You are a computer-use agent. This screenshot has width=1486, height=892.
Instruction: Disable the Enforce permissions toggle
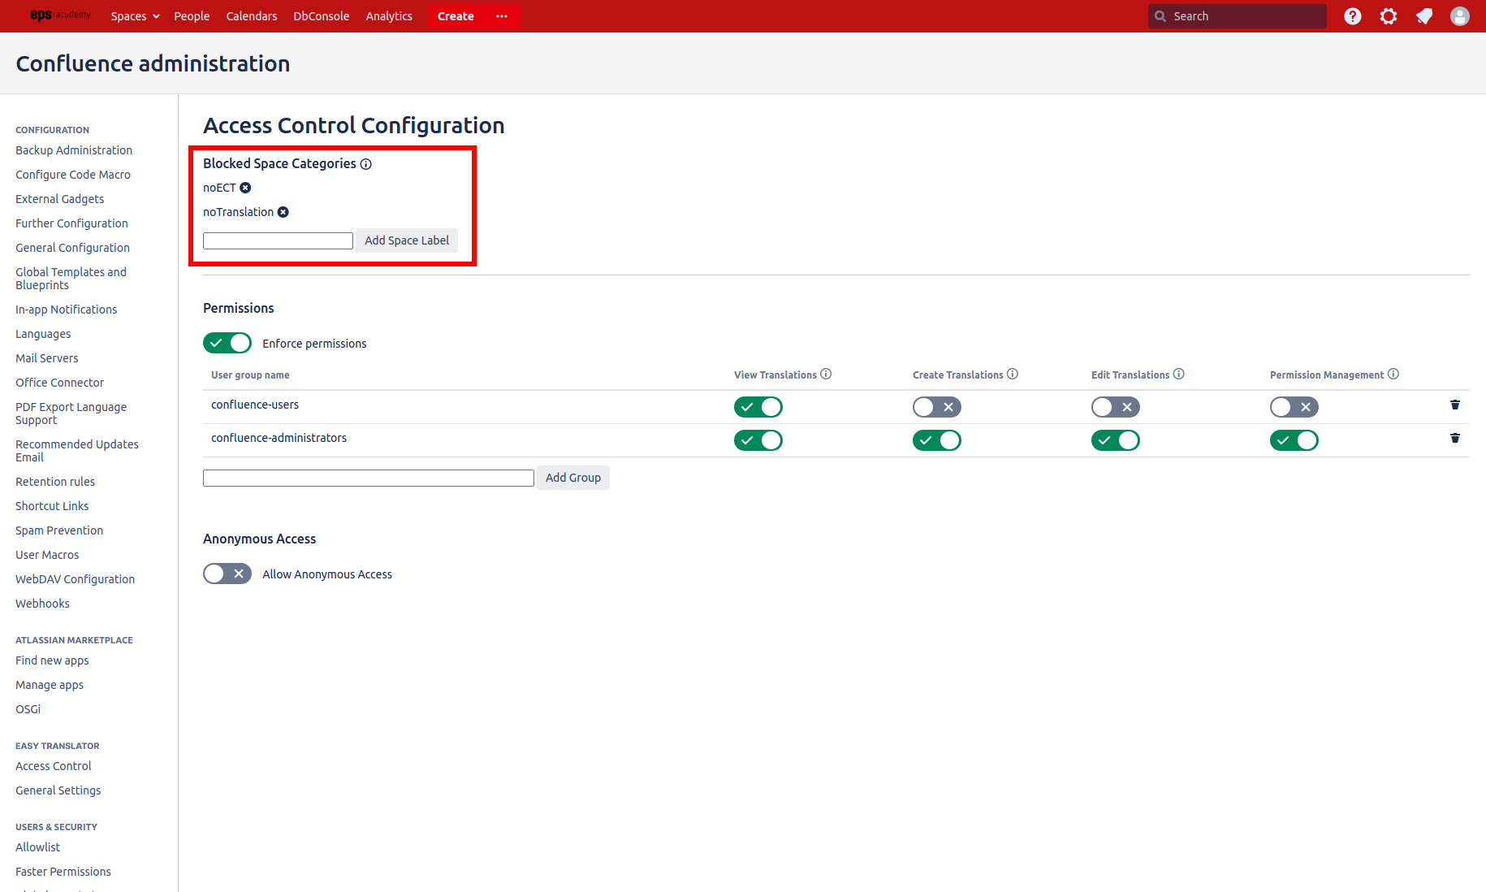point(227,343)
